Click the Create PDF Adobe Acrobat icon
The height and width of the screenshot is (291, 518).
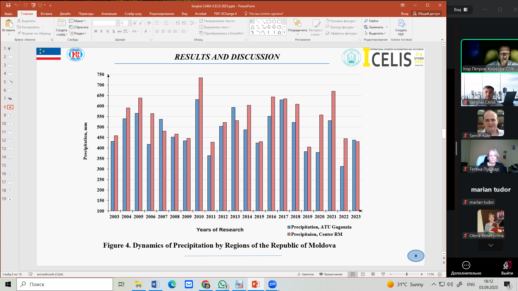(x=401, y=27)
